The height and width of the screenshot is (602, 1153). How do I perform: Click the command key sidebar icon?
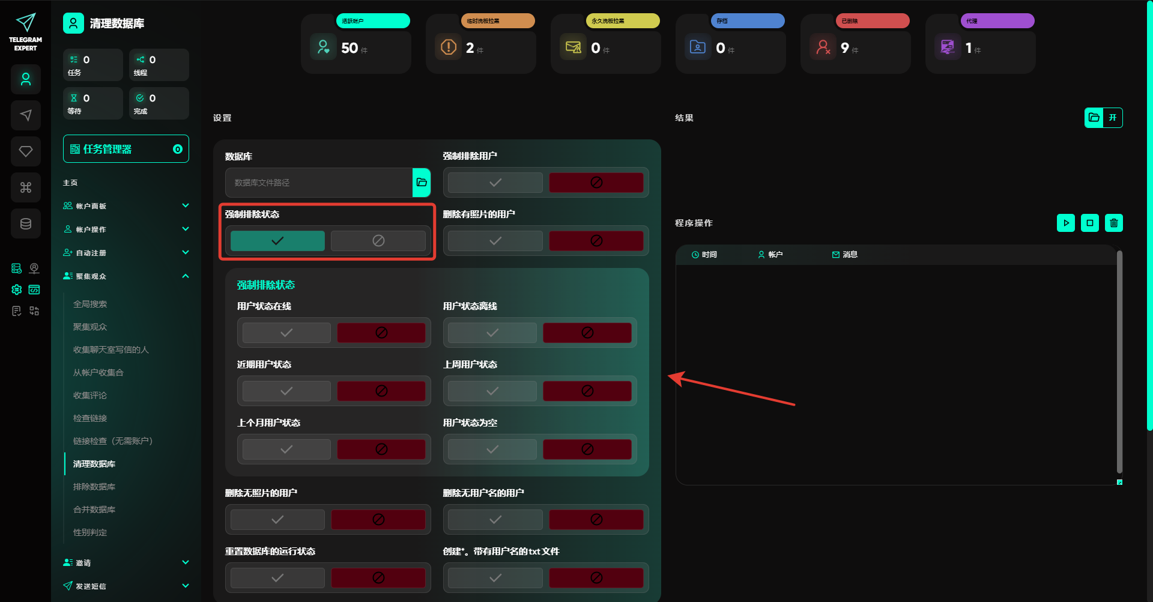click(x=26, y=187)
